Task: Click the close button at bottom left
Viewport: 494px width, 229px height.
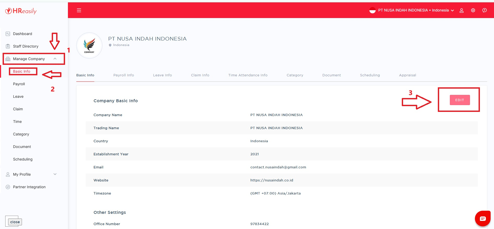Action: coord(15,222)
